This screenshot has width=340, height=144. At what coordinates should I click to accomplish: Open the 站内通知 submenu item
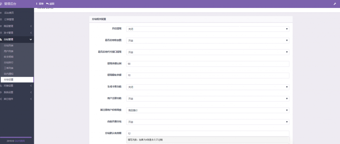click(17, 74)
